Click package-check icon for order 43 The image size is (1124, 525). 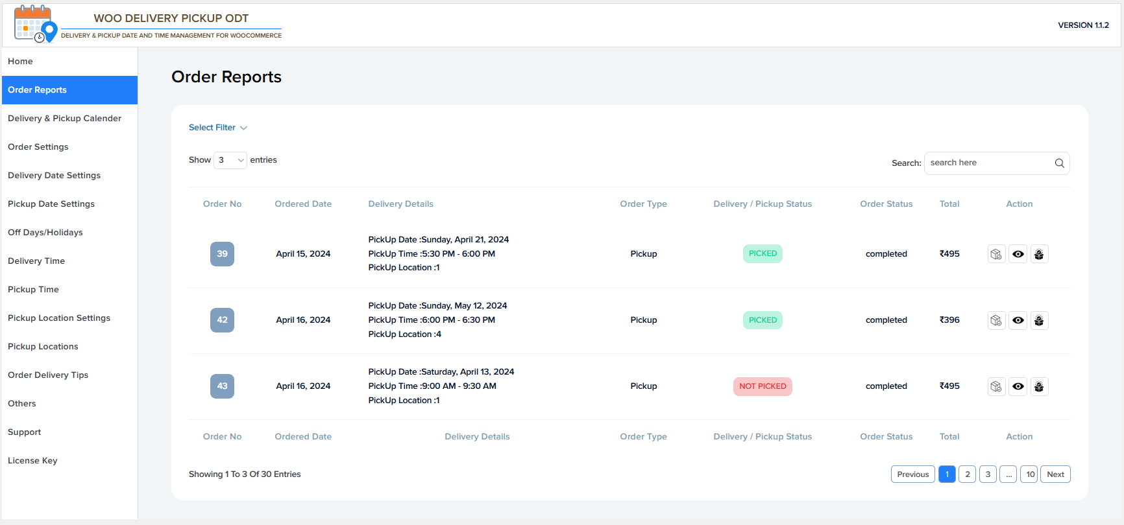[996, 386]
